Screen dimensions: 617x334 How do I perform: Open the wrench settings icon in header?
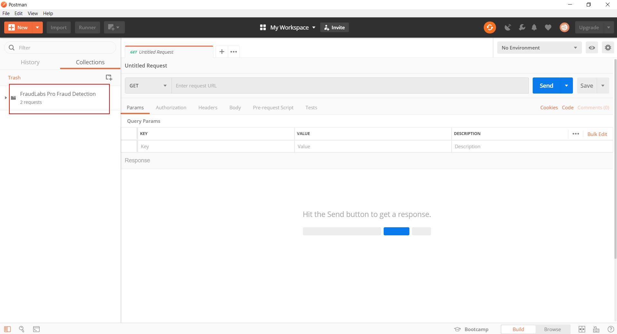522,27
